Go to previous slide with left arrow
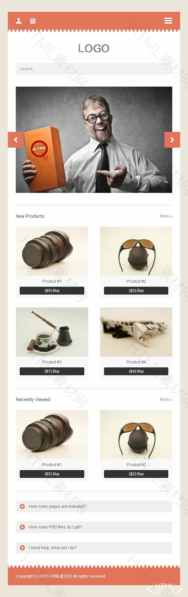 pos(16,140)
